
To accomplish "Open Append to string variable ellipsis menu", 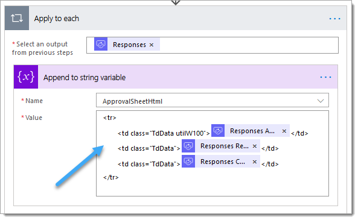I will pos(325,77).
